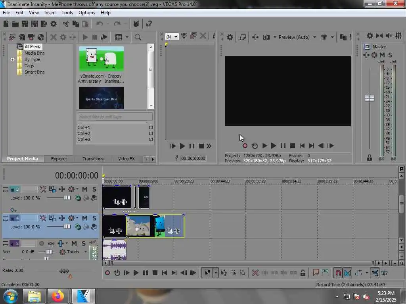The height and width of the screenshot is (304, 406).
Task: Open the Tools menu
Action: (x=67, y=13)
